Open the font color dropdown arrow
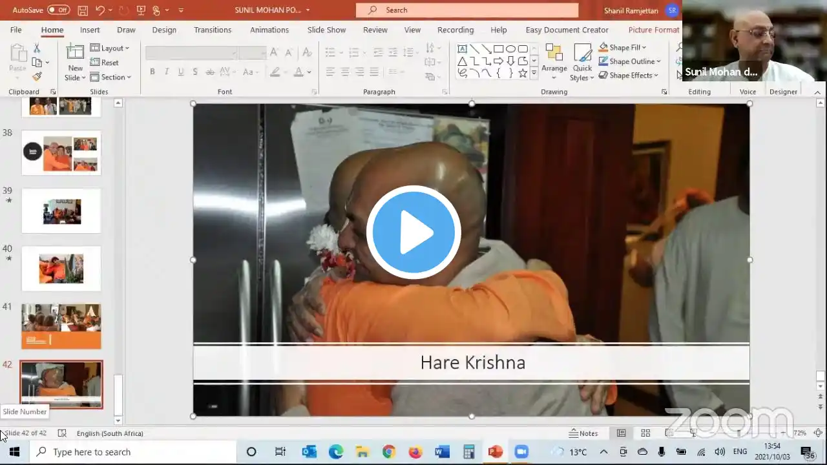Screen dimensions: 827x465 click(x=309, y=72)
